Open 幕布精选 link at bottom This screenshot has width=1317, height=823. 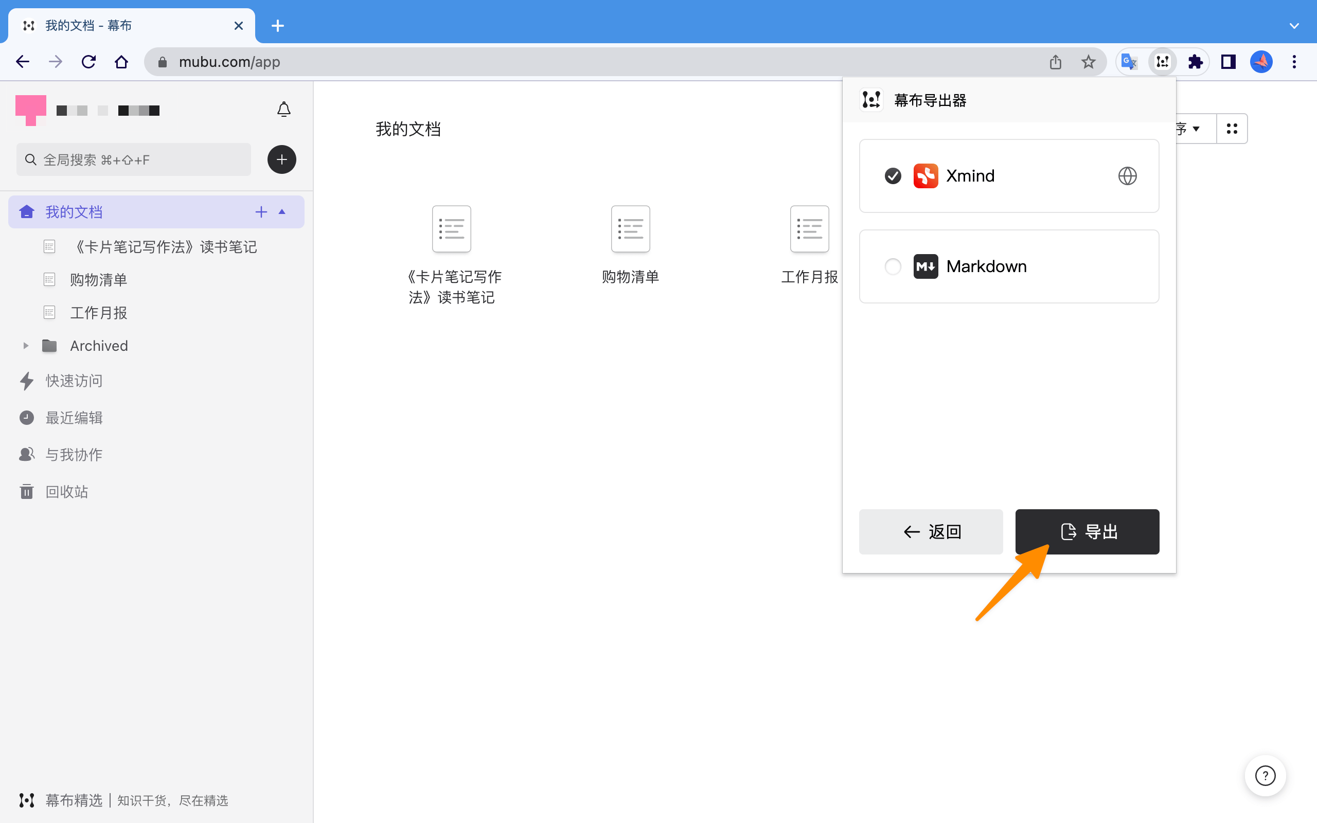tap(123, 800)
